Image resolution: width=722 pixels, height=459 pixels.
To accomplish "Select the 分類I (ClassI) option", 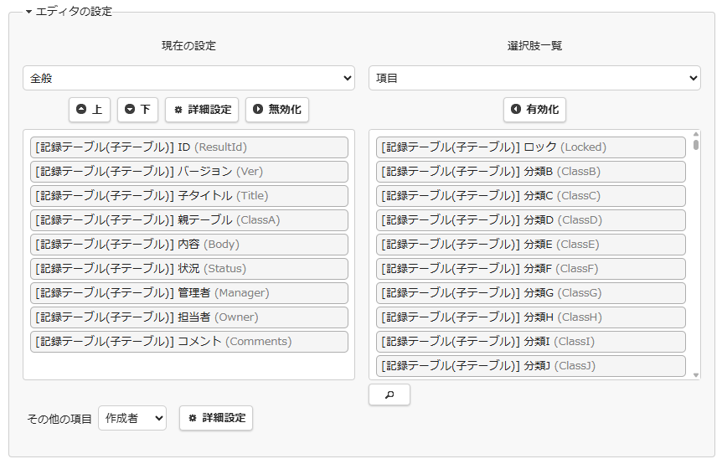I will 531,342.
